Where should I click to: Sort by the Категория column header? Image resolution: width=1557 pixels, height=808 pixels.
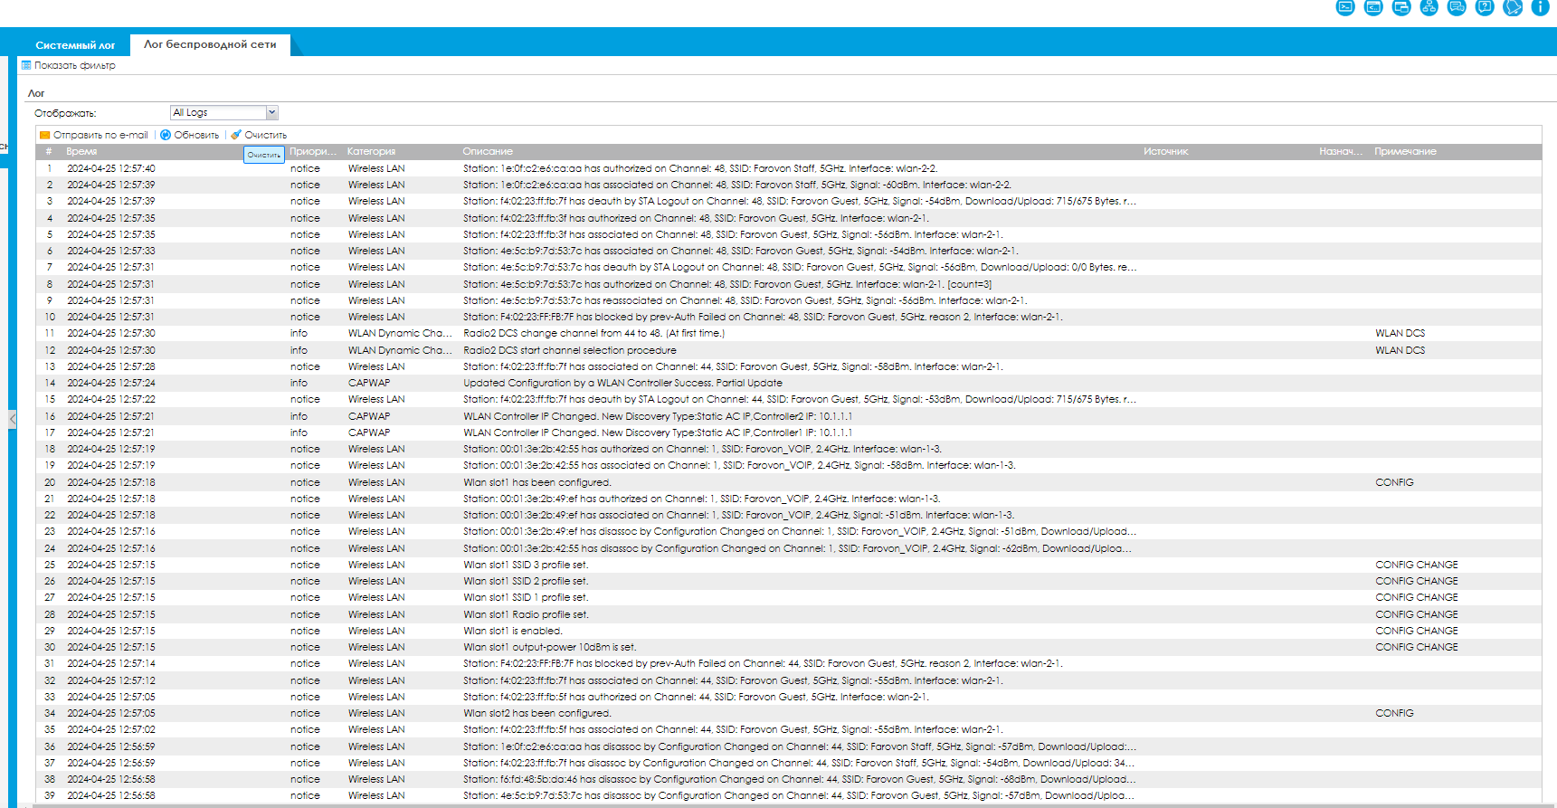371,151
